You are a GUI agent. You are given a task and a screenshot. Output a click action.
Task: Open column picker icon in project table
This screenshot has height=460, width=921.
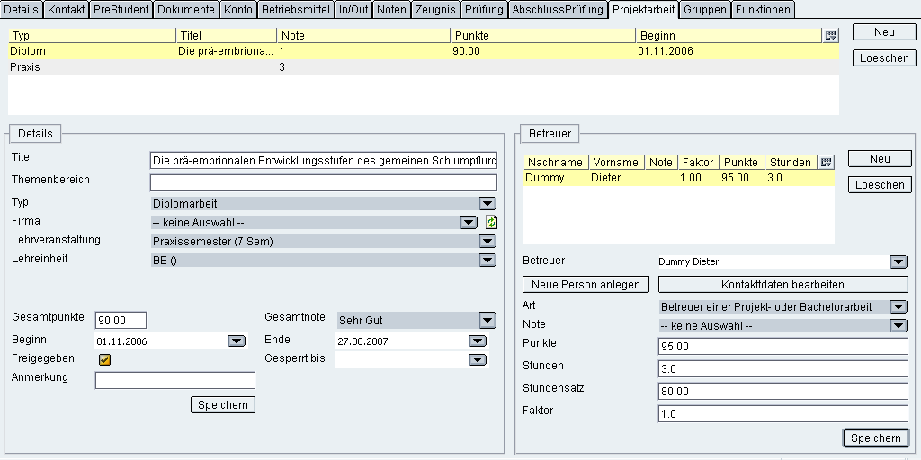coord(830,35)
